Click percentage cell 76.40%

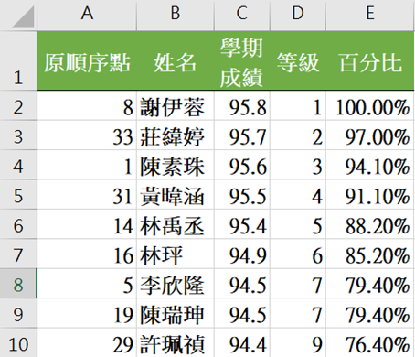370,342
